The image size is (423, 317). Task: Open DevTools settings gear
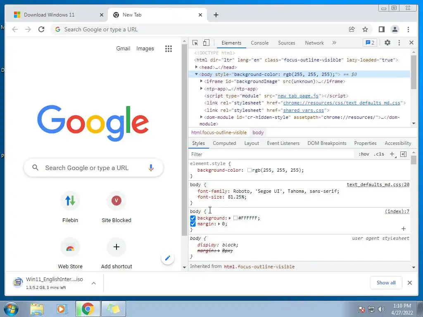point(387,43)
